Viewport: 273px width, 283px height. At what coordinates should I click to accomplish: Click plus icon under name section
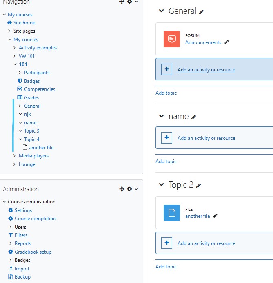coord(166,138)
